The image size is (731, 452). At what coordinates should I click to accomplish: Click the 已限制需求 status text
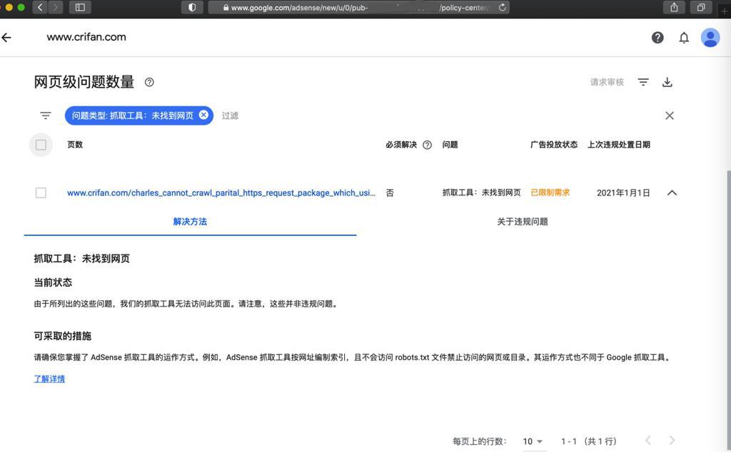550,192
